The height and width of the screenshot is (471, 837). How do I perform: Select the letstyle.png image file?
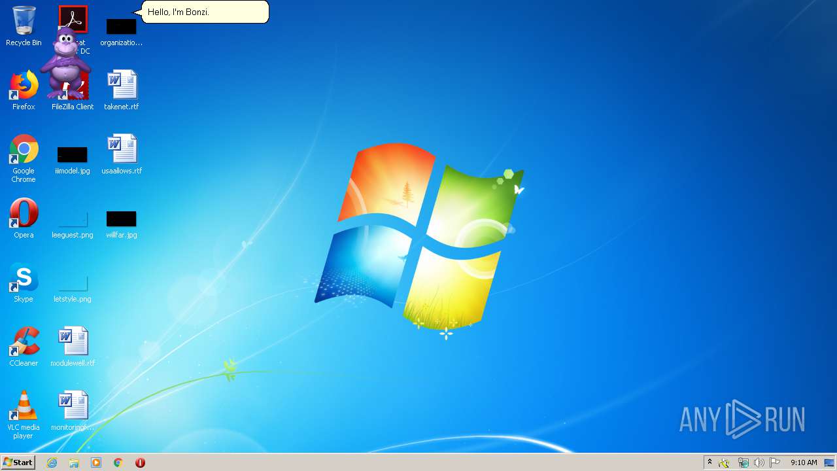tap(73, 288)
